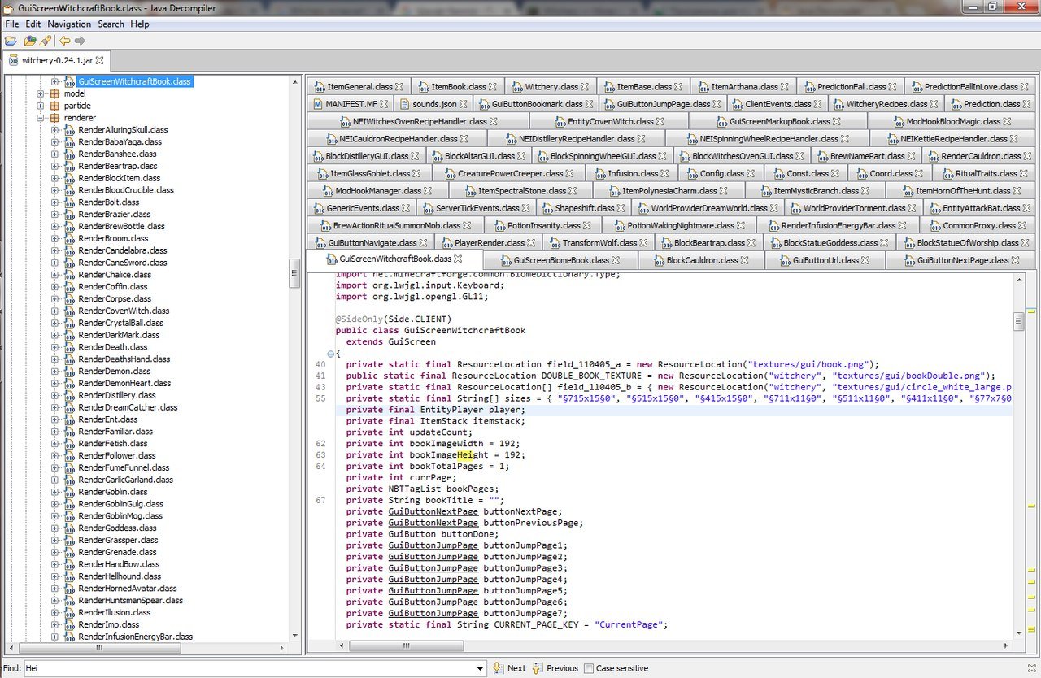Click the Backward navigation arrow icon
Viewport: 1041px width, 678px height.
[x=64, y=41]
